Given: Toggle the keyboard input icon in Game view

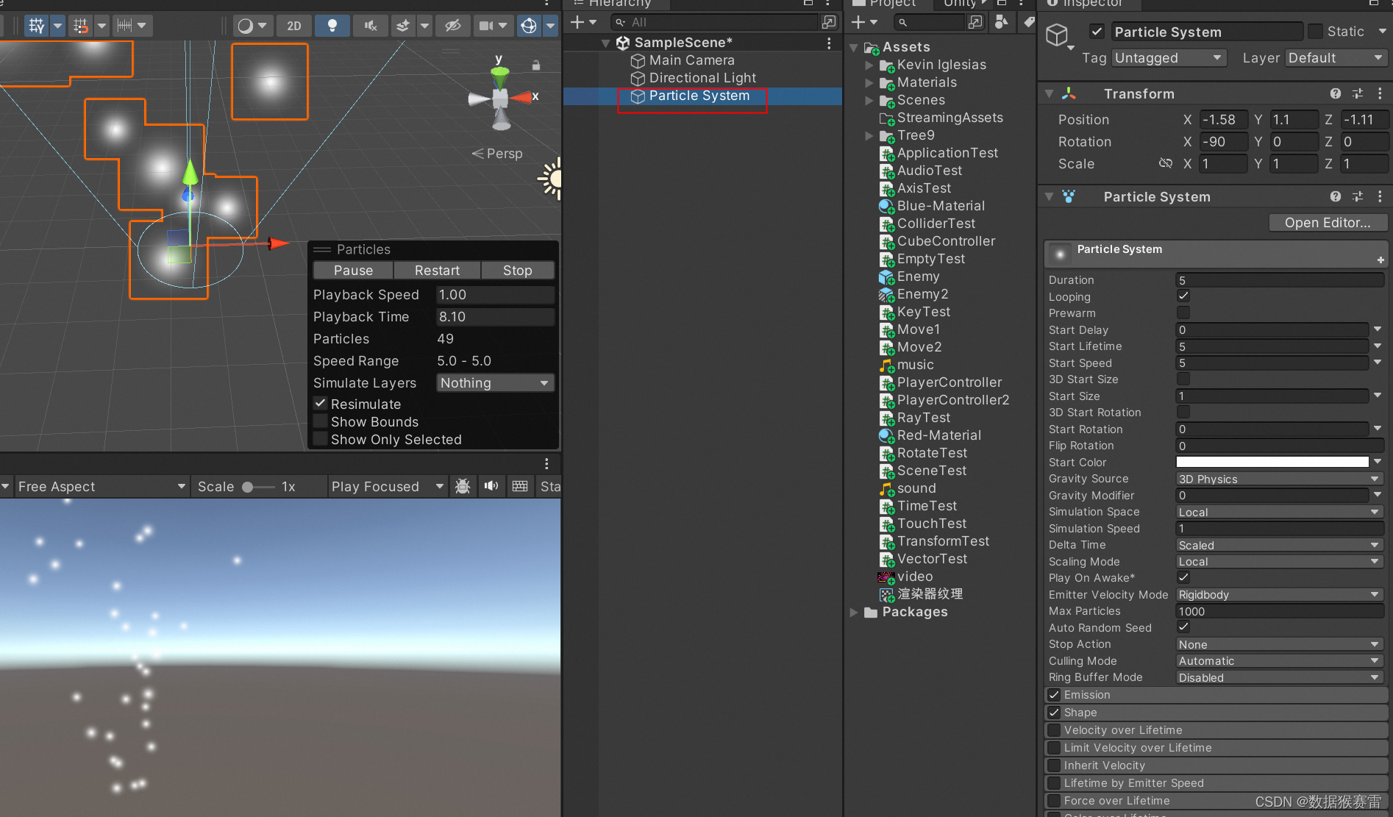Looking at the screenshot, I should click(x=520, y=486).
